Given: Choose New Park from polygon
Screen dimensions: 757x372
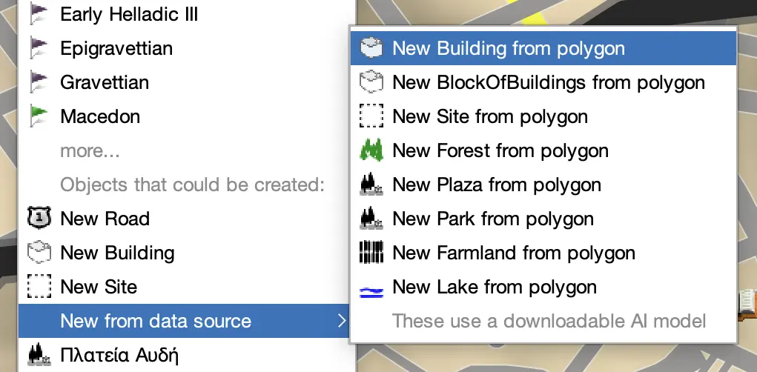Looking at the screenshot, I should [492, 219].
